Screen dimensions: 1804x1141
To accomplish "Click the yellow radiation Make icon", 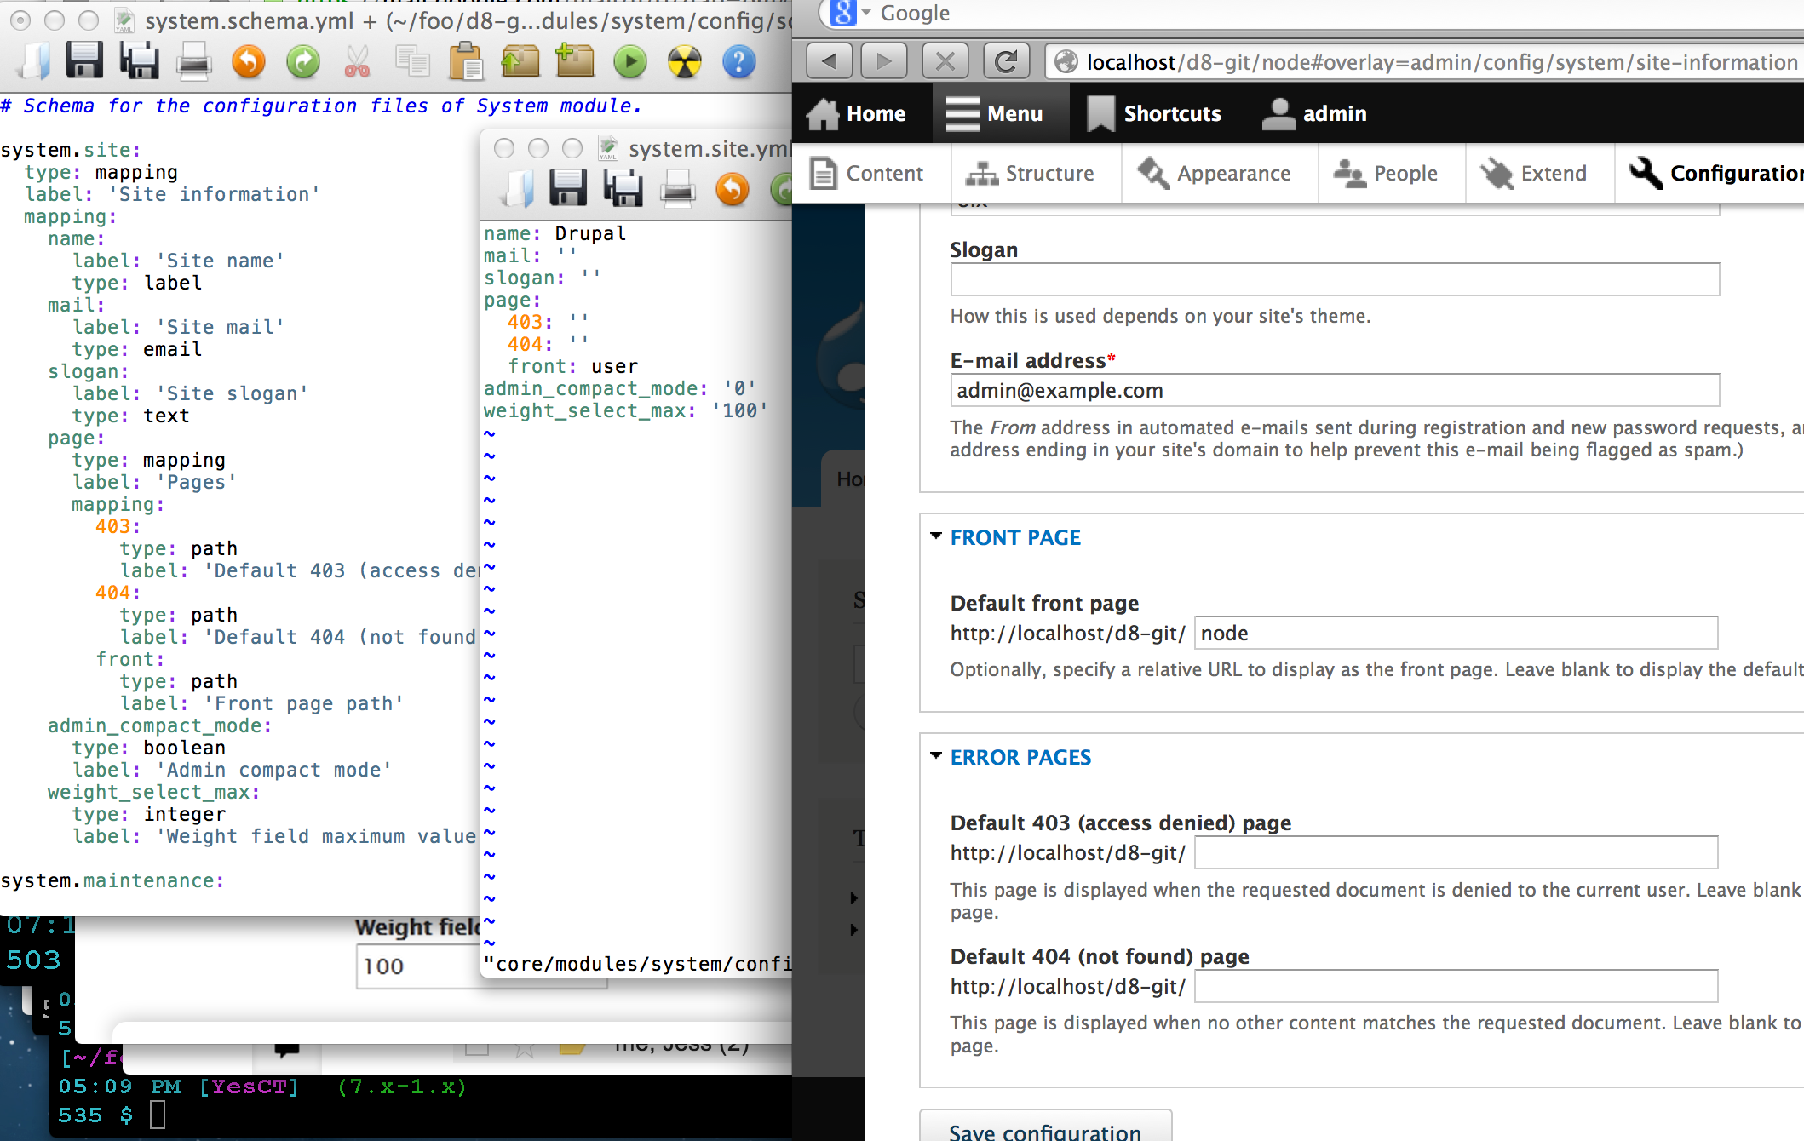I will pyautogui.click(x=685, y=61).
